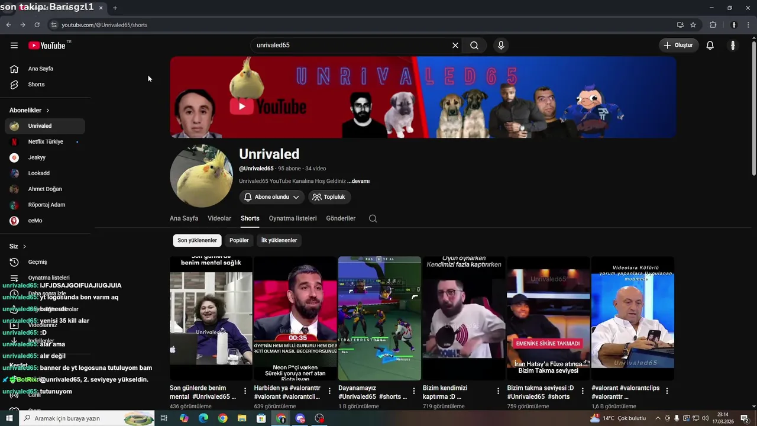Open Microsoft Store from the taskbar
The width and height of the screenshot is (757, 426).
(x=261, y=418)
